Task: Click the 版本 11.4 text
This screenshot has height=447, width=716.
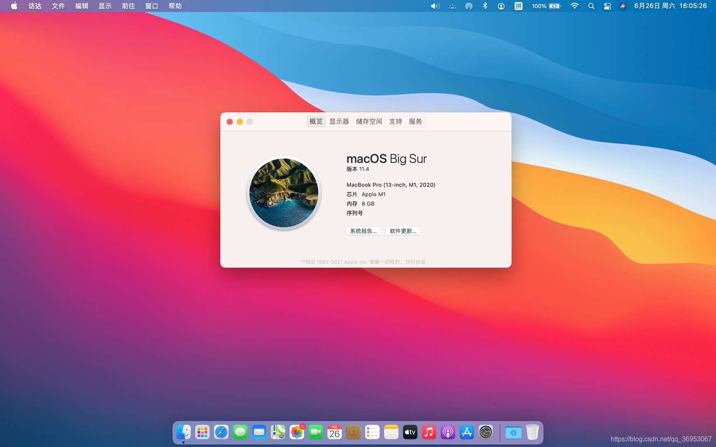Action: [358, 169]
